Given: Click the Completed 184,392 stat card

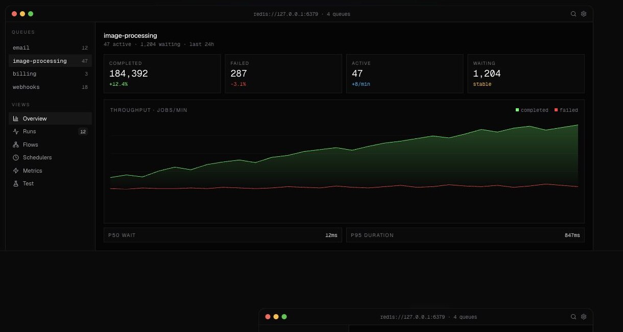Looking at the screenshot, I should click(162, 74).
